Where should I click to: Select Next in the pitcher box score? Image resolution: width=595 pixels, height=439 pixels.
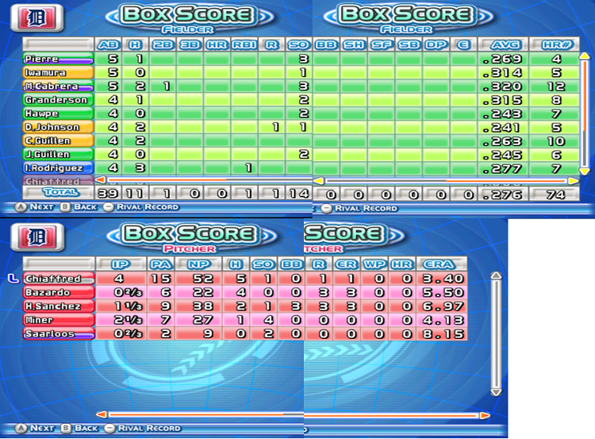[35, 429]
